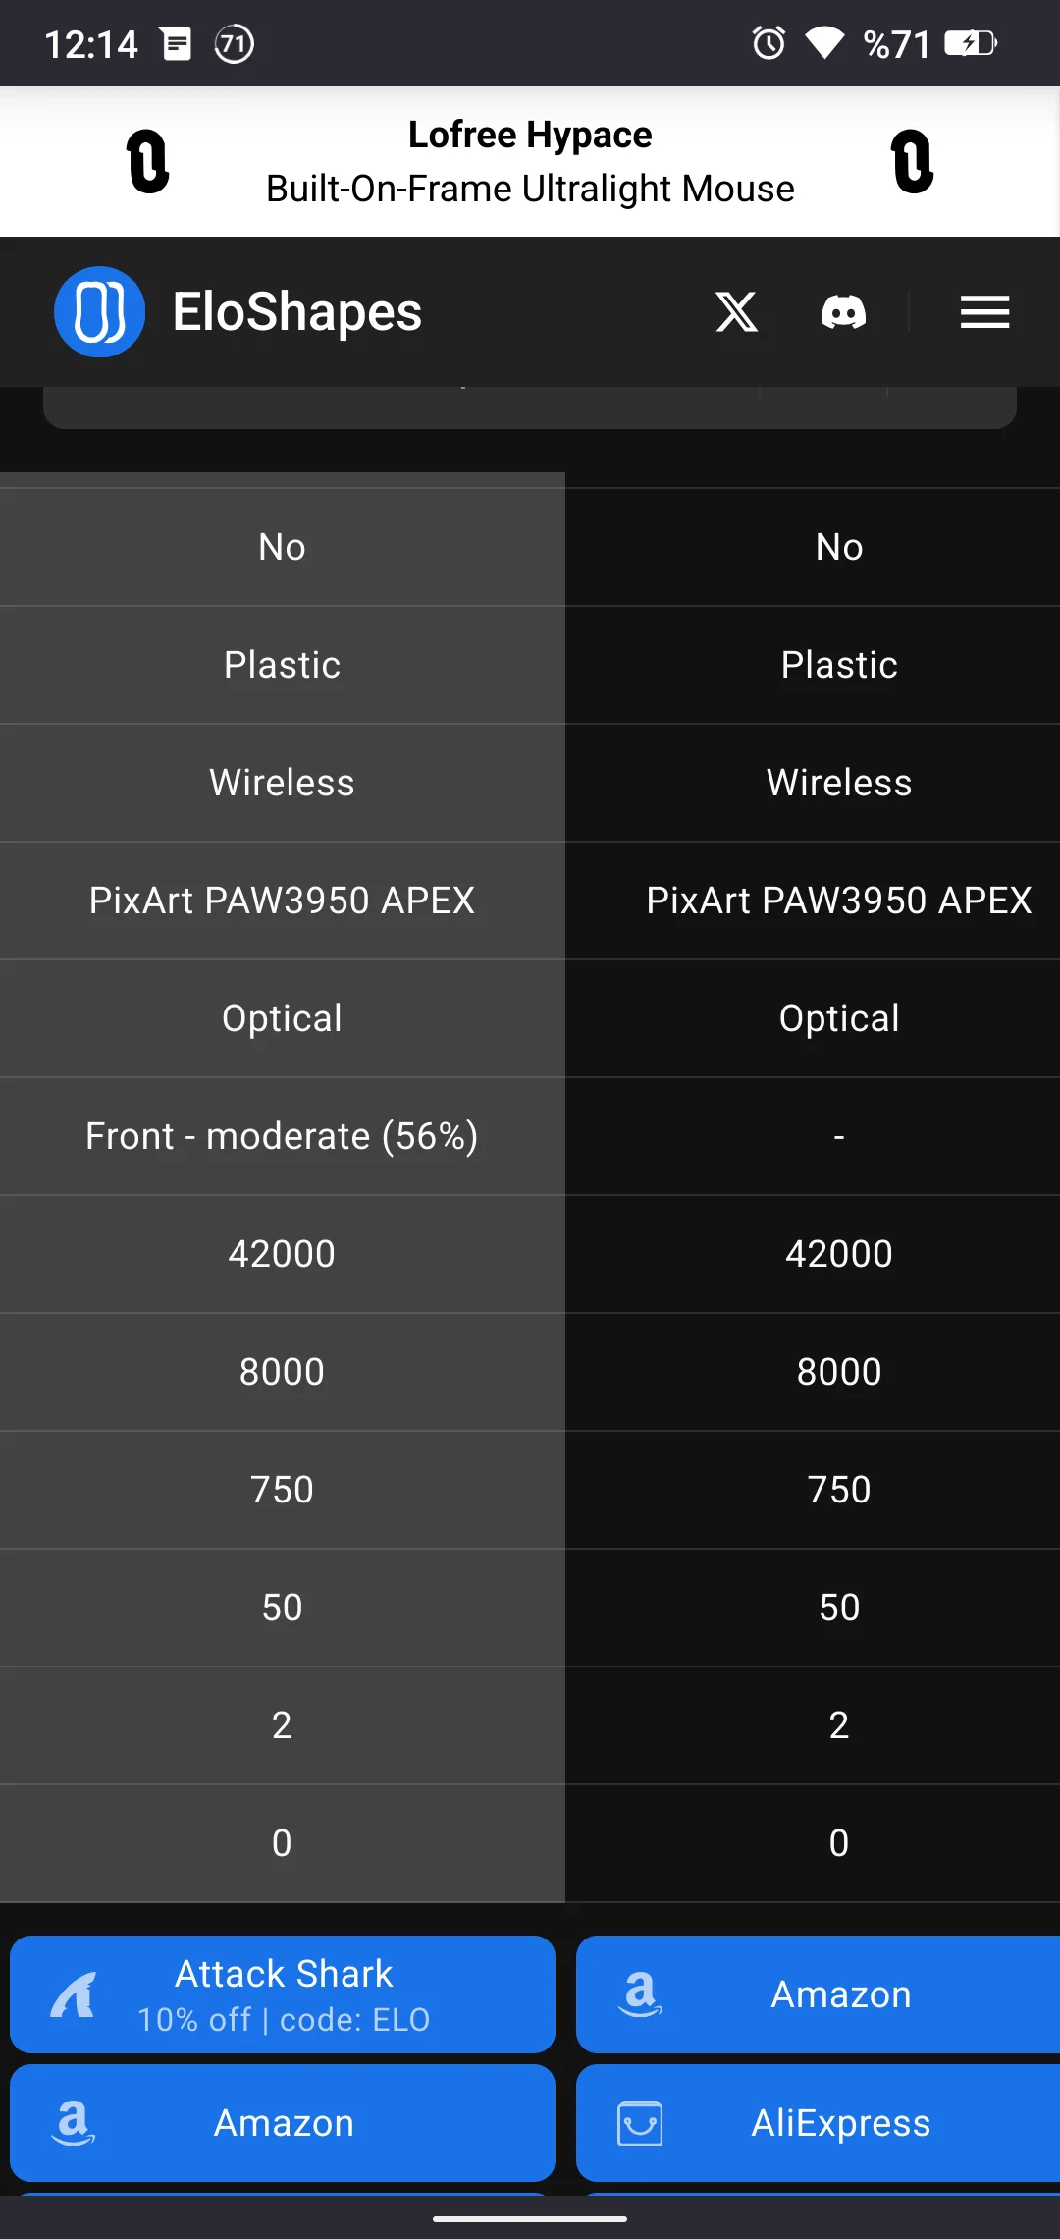Screen dimensions: 1060x2239
Task: Tap the alarm icon in status bar
Action: point(768,43)
